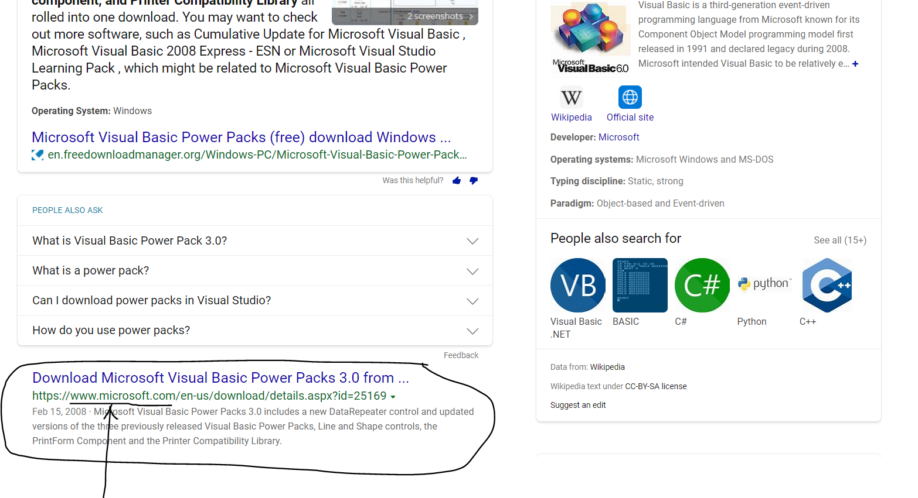
Task: Click the 'Was this helpful?' text
Action: point(413,180)
